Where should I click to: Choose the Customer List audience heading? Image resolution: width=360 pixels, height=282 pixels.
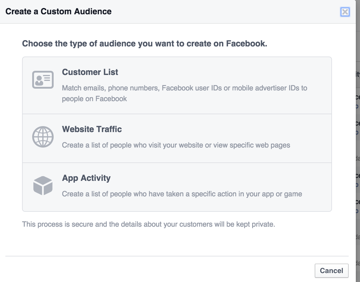pyautogui.click(x=90, y=72)
